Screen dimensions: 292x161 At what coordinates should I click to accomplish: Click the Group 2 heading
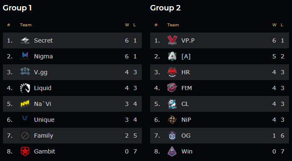[x=165, y=8]
